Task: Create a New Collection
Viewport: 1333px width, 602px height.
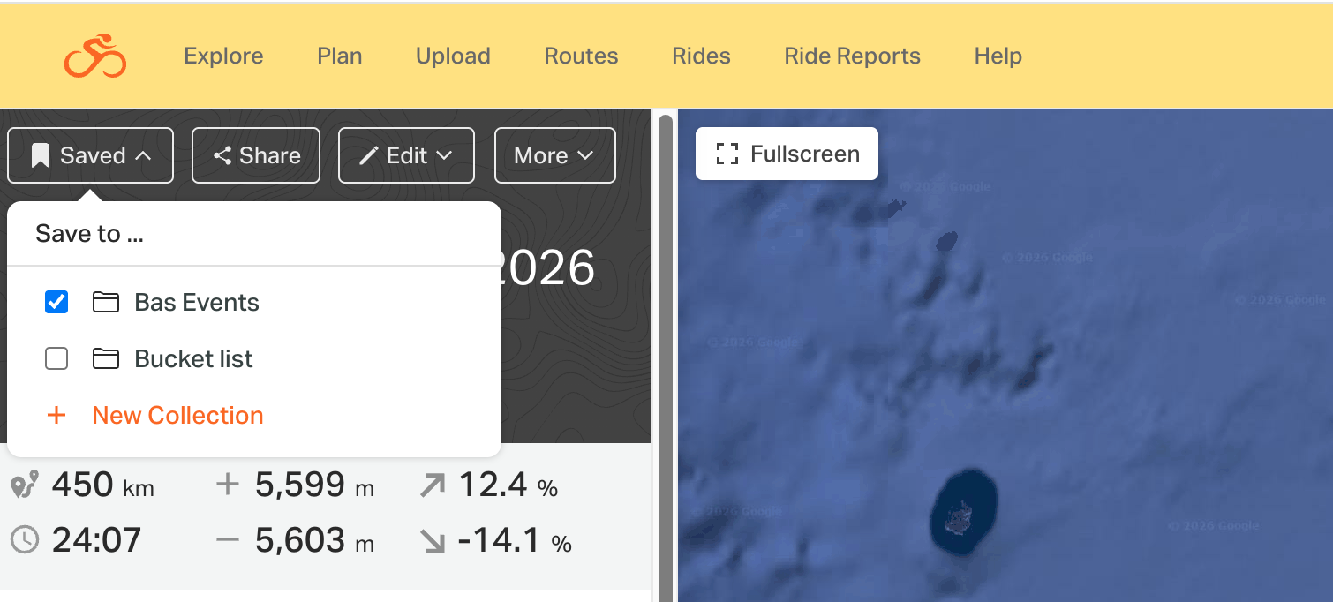Action: 177,416
